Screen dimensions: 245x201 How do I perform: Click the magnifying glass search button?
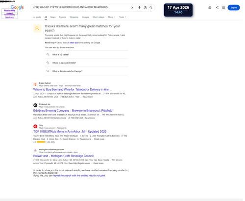pyautogui.click(x=151, y=8)
